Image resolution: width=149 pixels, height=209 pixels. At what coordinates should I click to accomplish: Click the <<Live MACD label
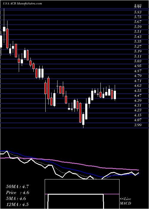tap(125, 201)
